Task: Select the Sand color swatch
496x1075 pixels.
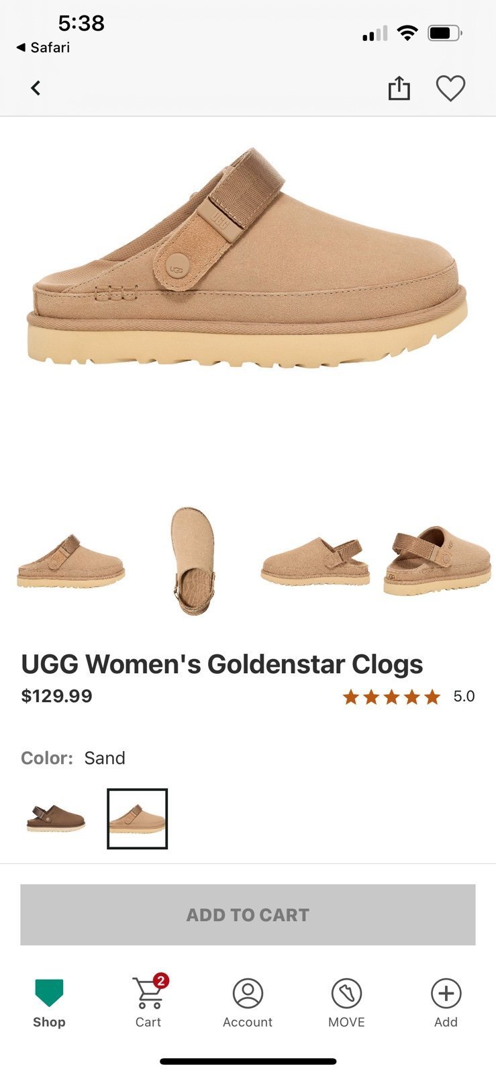Action: (x=137, y=818)
